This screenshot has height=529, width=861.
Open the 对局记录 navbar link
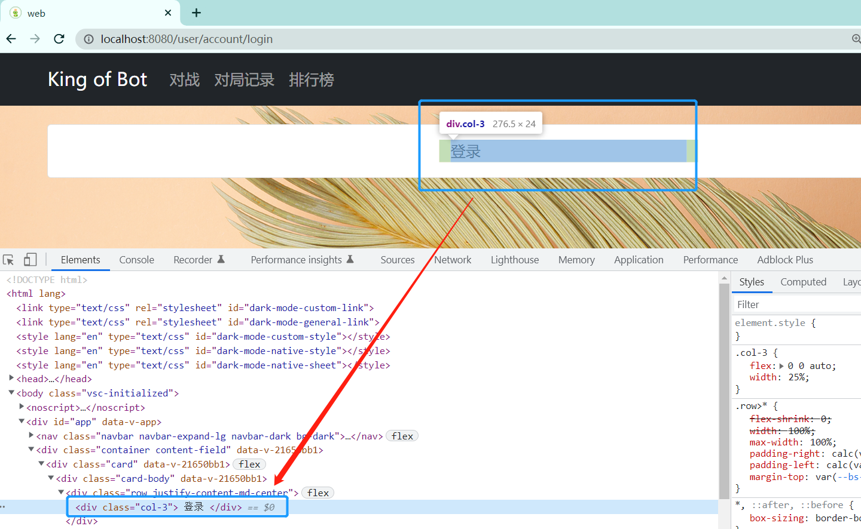click(244, 79)
